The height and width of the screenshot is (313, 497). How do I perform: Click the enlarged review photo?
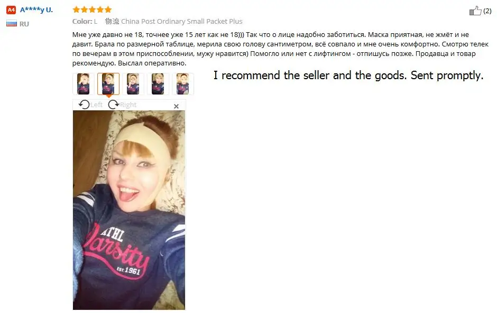pyautogui.click(x=129, y=210)
